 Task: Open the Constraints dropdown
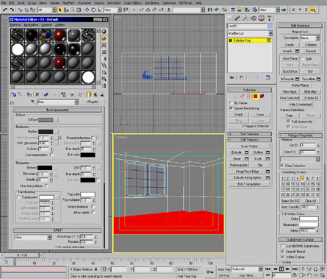[x=310, y=38]
